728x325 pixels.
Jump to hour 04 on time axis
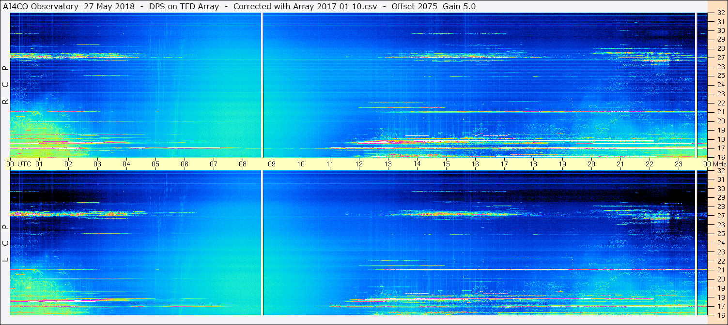pos(126,164)
